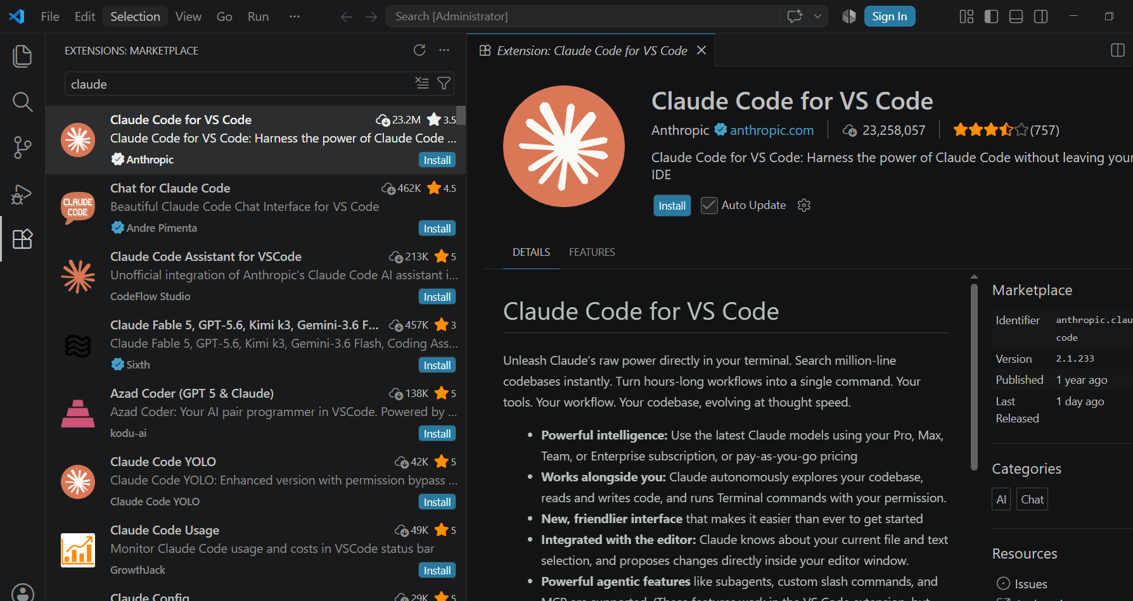
Task: Click the Anthropic publisher name in details
Action: 680,130
